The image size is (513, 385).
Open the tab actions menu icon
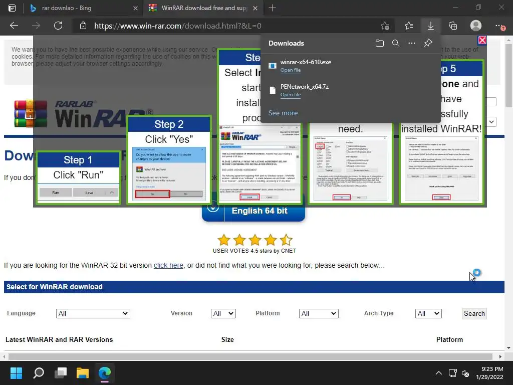(x=12, y=8)
